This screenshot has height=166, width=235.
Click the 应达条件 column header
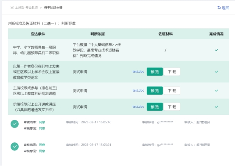pyautogui.click(x=38, y=34)
